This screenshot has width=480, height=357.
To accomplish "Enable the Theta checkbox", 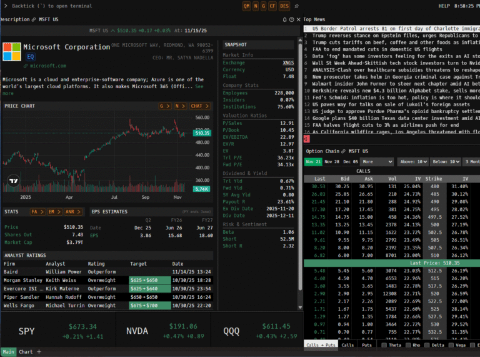I will 384,344.
